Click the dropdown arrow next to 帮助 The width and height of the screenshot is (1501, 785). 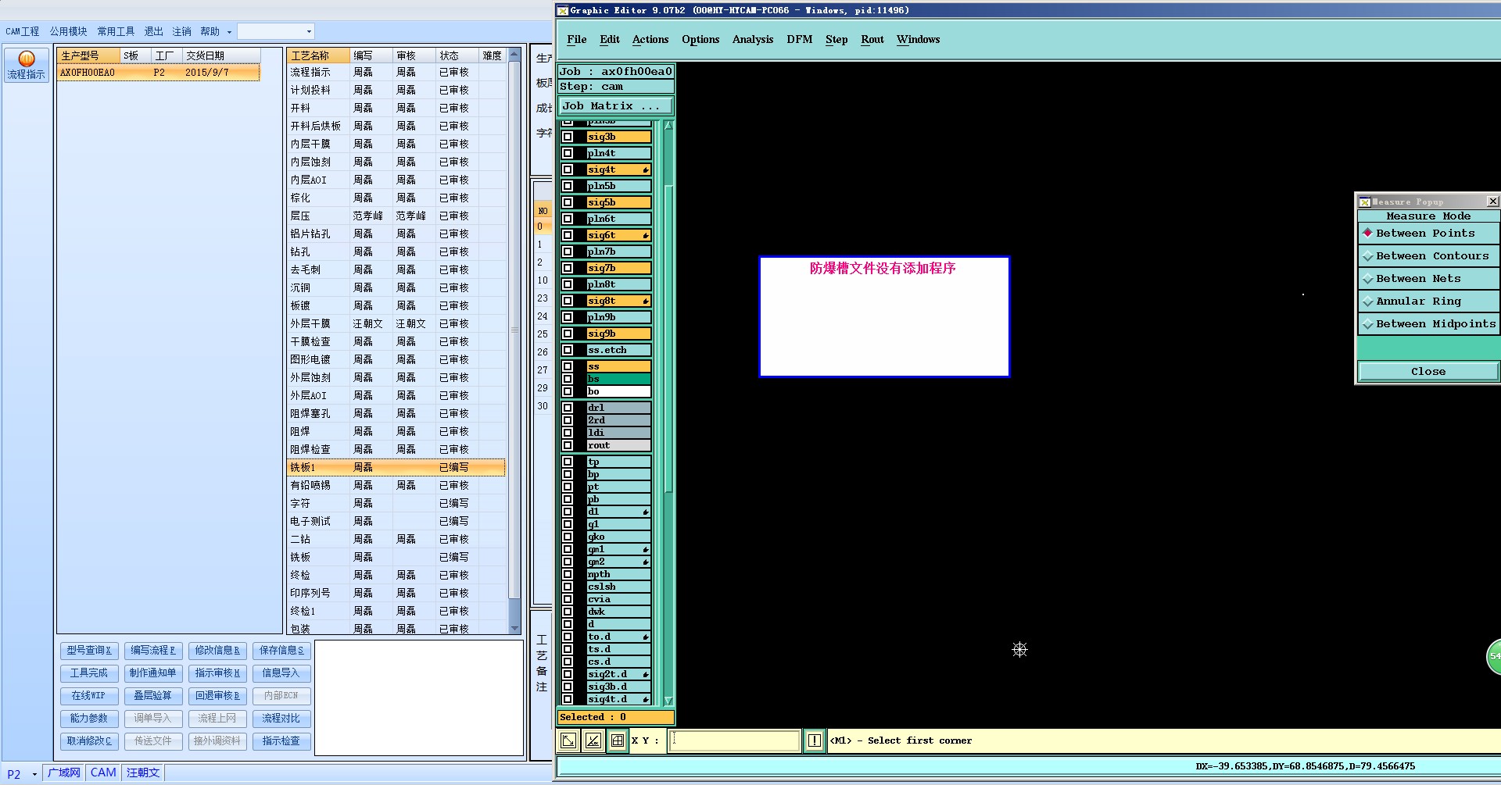[x=229, y=32]
